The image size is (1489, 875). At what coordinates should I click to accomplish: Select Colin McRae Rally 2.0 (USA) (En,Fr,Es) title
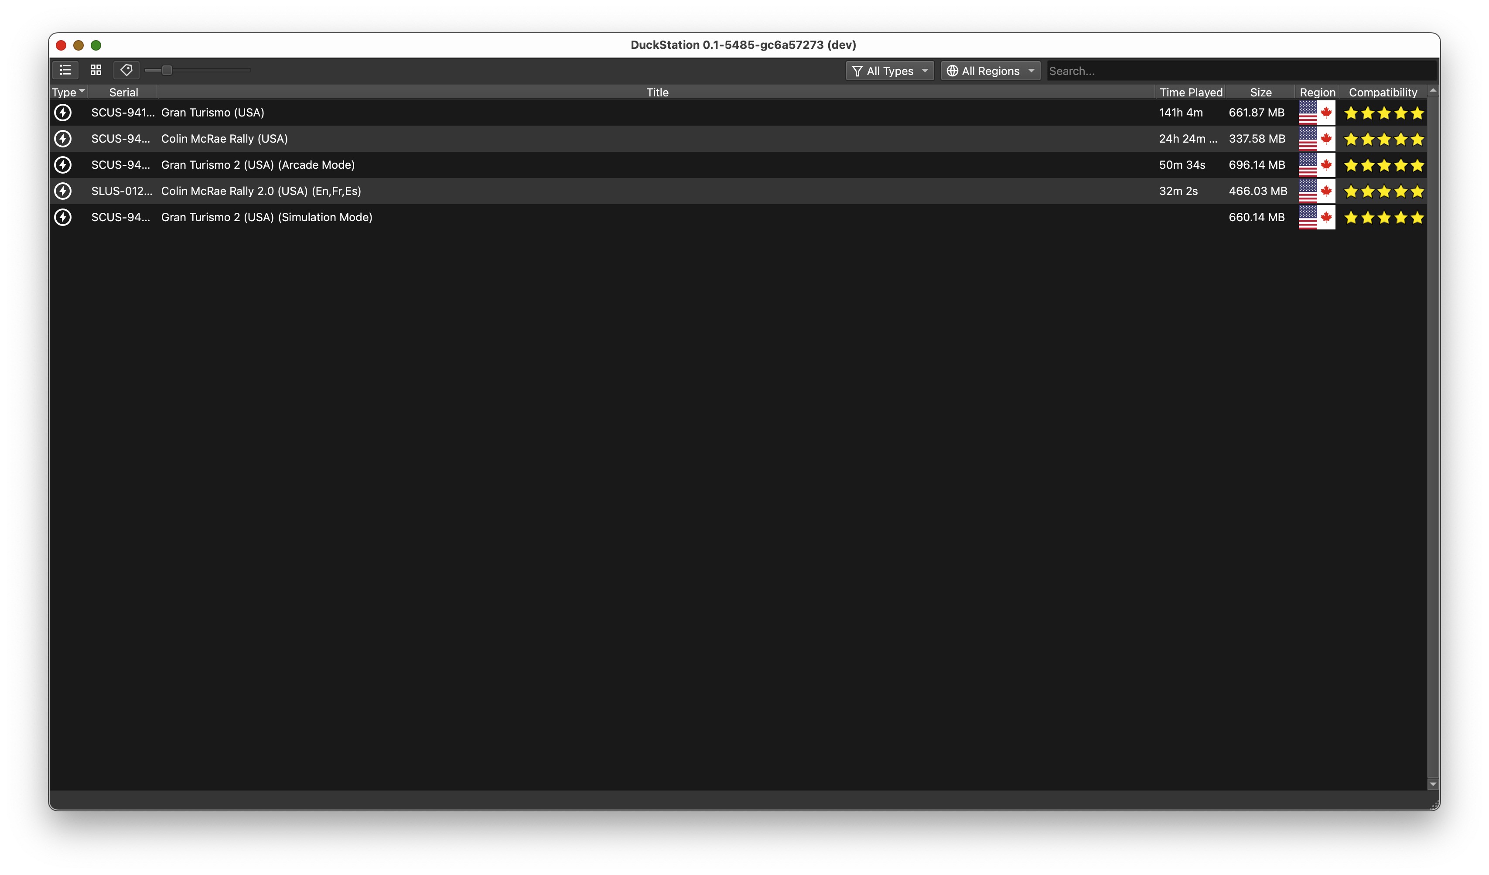coord(261,191)
